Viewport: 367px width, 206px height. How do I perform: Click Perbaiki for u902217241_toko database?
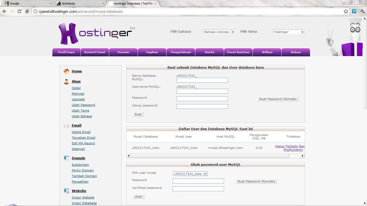(x=292, y=146)
